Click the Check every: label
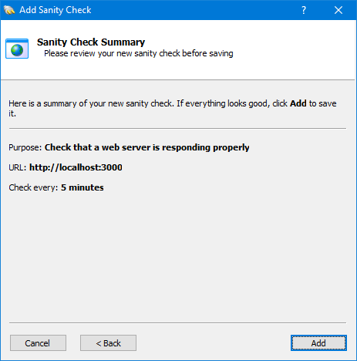Viewport: 357px width, 361px height. click(33, 187)
